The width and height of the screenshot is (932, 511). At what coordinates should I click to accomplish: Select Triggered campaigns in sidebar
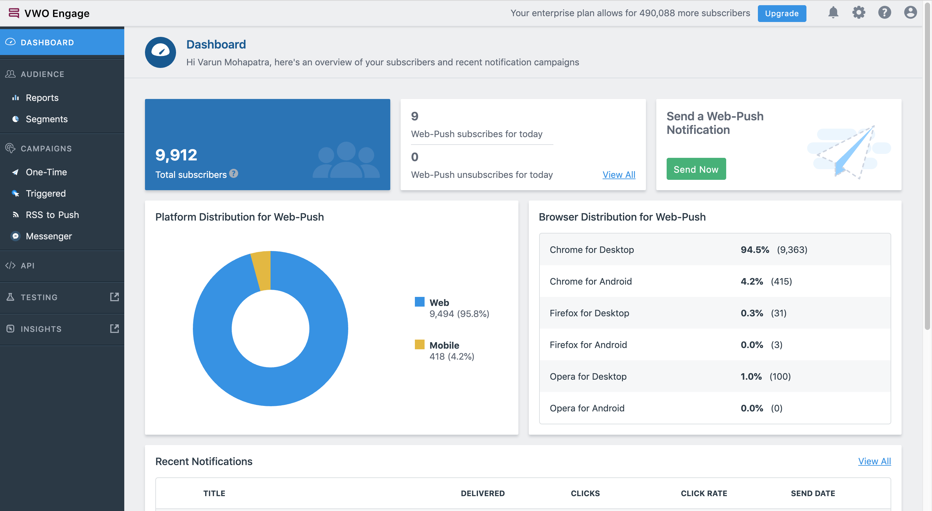pyautogui.click(x=46, y=193)
